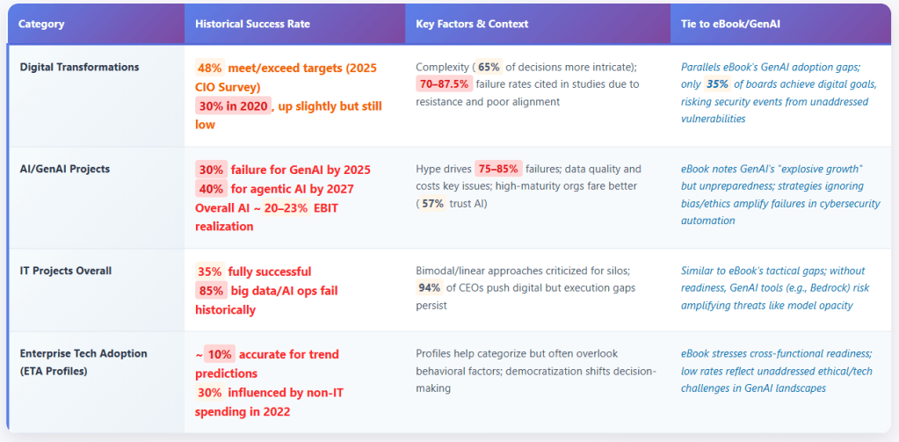This screenshot has height=442, width=899.
Task: Click the Enterprise Tech Adoption row label
Action: pos(83,353)
